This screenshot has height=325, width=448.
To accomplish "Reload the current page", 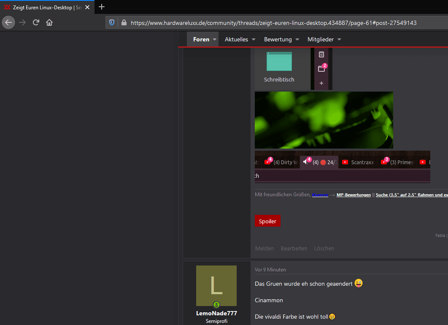I will tap(36, 22).
